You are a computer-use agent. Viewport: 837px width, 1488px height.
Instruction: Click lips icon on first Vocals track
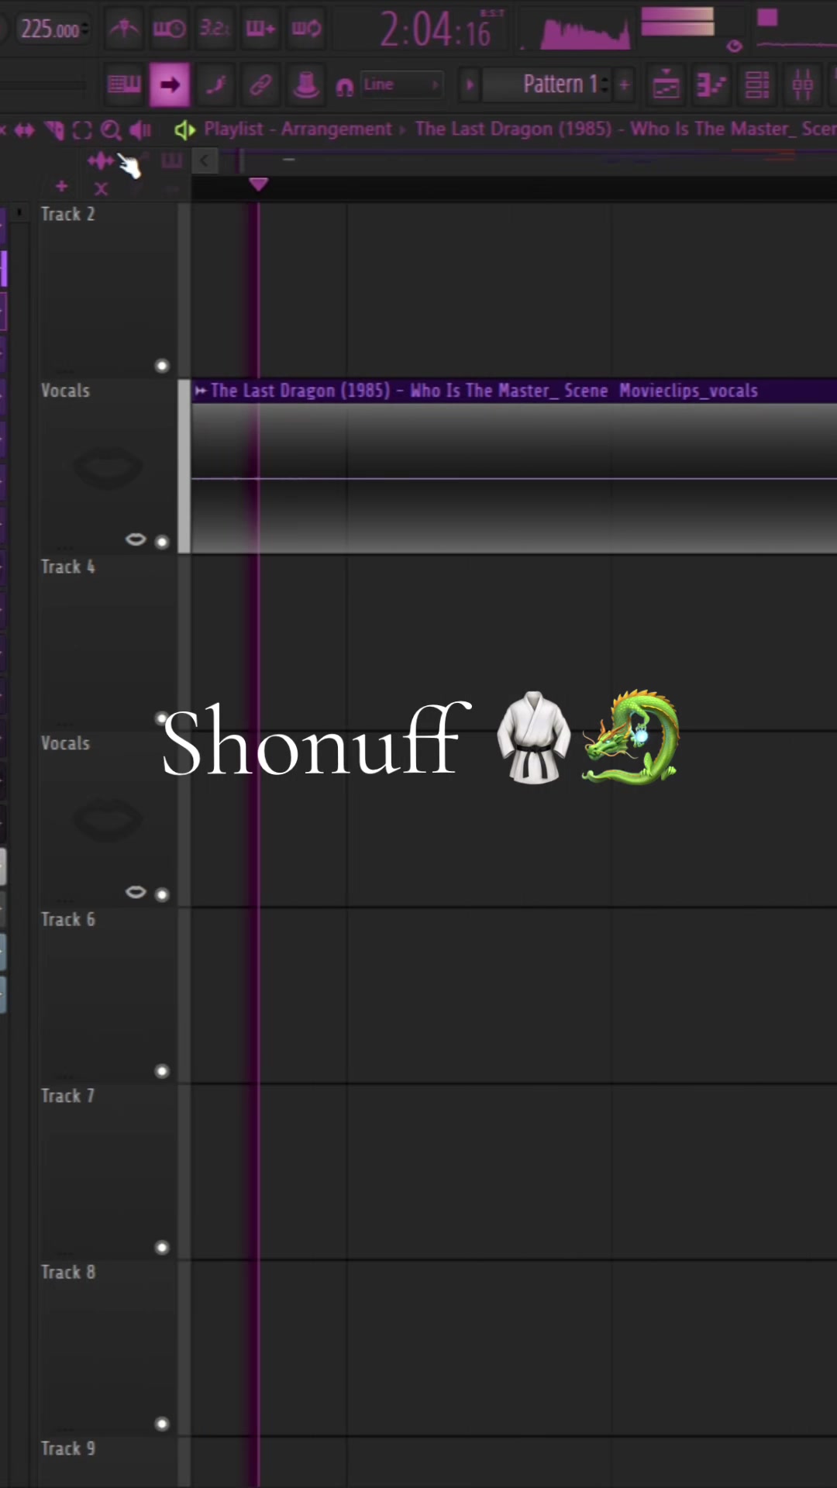click(136, 539)
